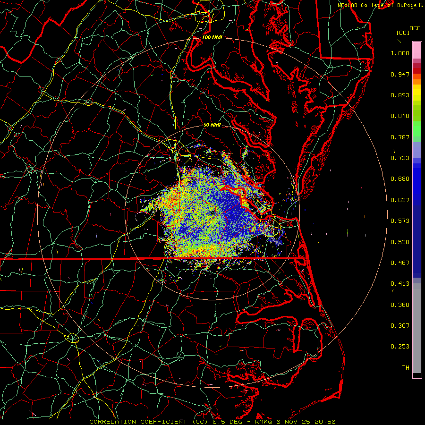Screen dimensions: 425x425
Task: Select the 0.467 legend value
Action: (x=400, y=263)
